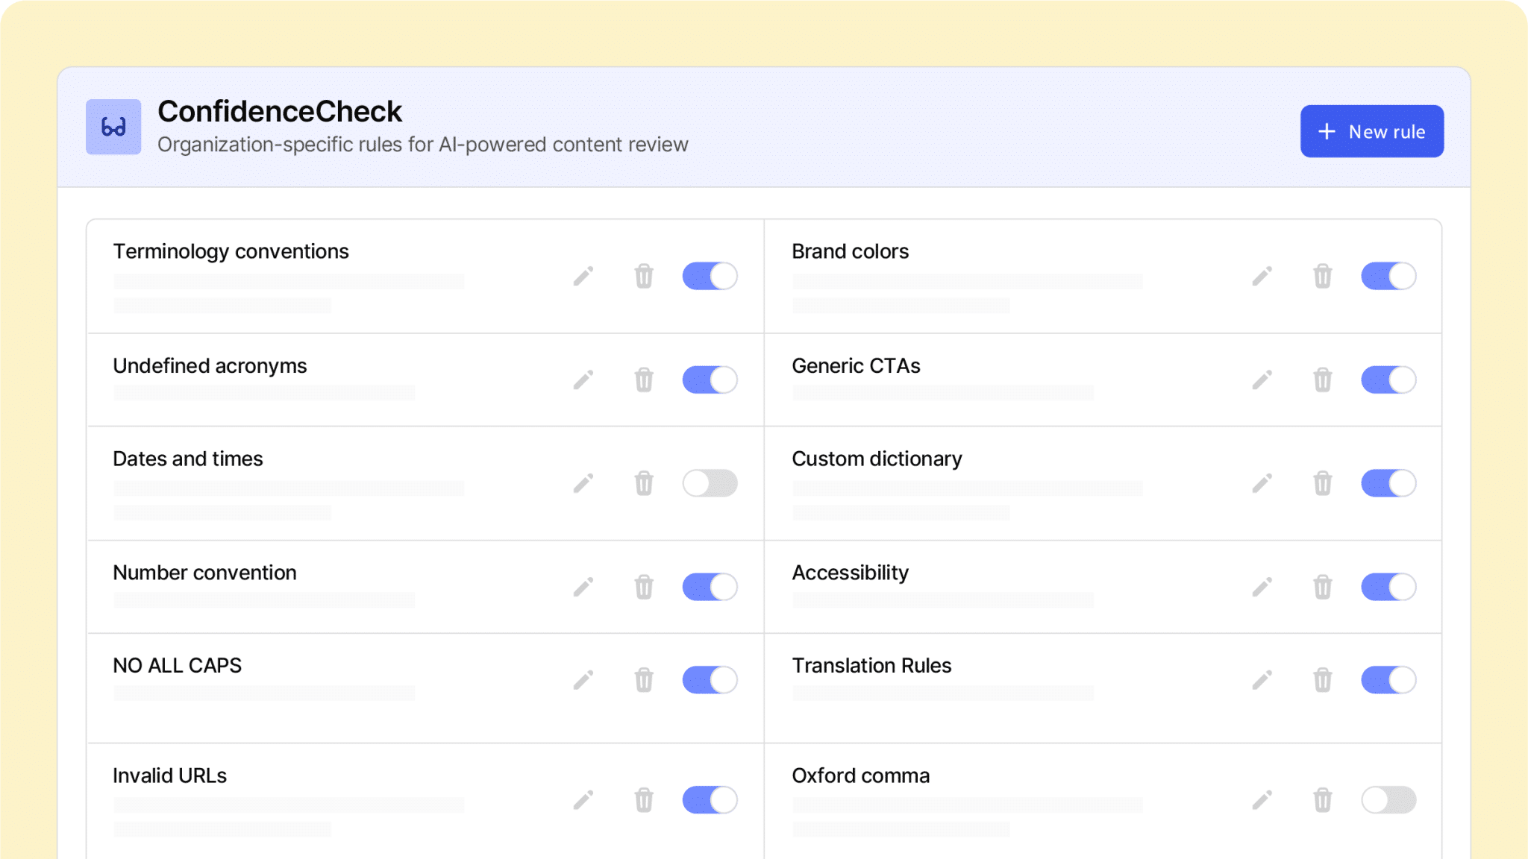The width and height of the screenshot is (1528, 859).
Task: Edit the Terminology conventions rule
Action: click(x=583, y=276)
